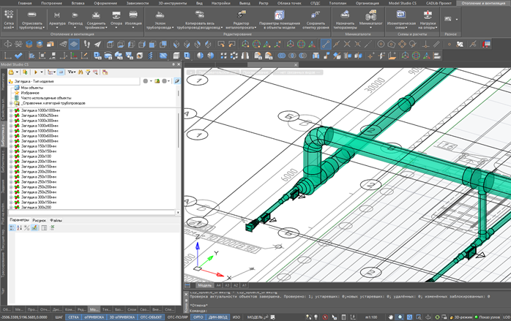Click Копировать весь трубопровод icon
Image resolution: width=511 pixels, height=321 pixels.
[199, 15]
